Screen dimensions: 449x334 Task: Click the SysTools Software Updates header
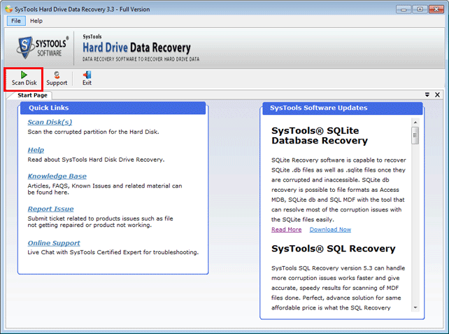click(x=343, y=108)
